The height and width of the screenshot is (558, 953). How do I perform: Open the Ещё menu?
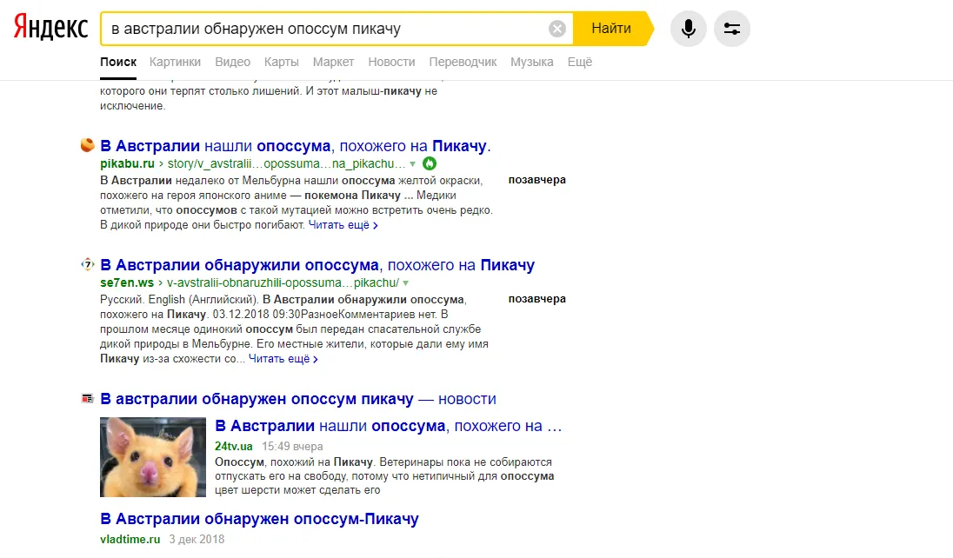point(580,62)
